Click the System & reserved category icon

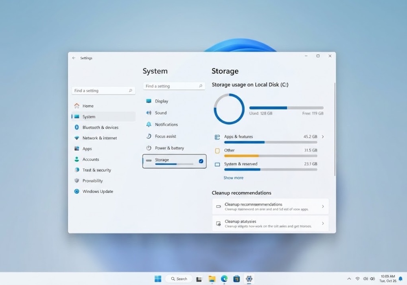[x=217, y=164]
